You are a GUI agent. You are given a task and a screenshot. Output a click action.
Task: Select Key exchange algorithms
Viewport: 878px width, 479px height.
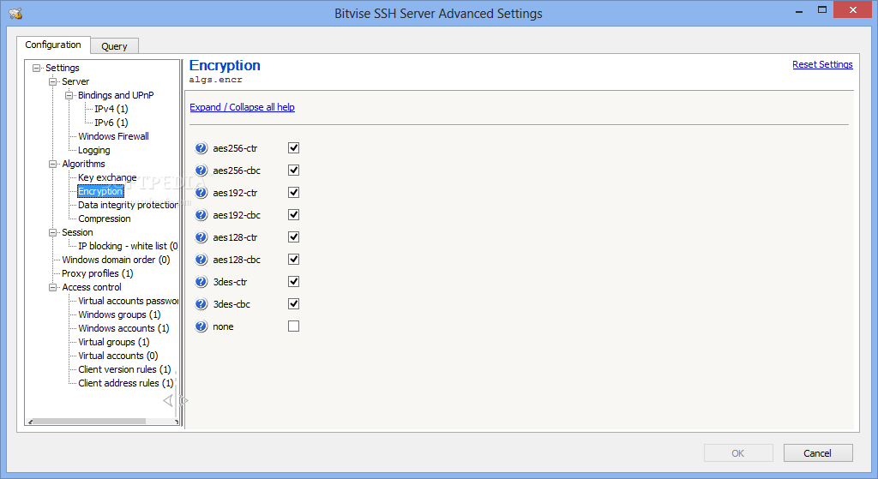point(107,177)
